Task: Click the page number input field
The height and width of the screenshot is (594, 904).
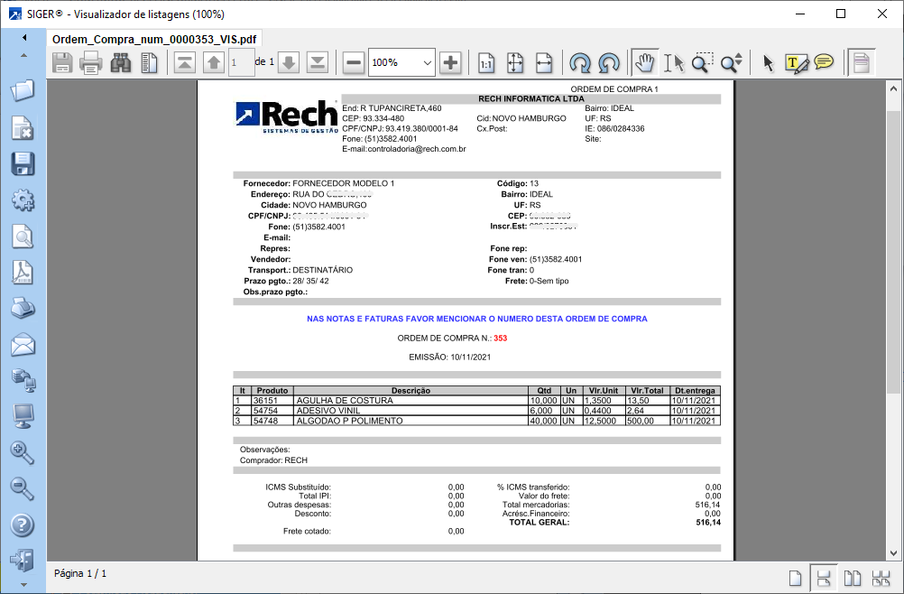Action: [x=240, y=62]
